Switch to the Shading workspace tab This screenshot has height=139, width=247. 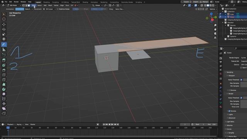tap(85, 2)
